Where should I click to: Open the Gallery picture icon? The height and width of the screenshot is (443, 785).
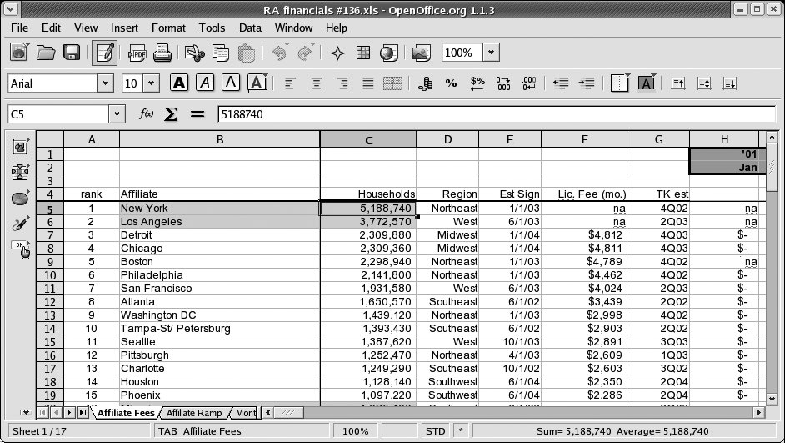(422, 53)
